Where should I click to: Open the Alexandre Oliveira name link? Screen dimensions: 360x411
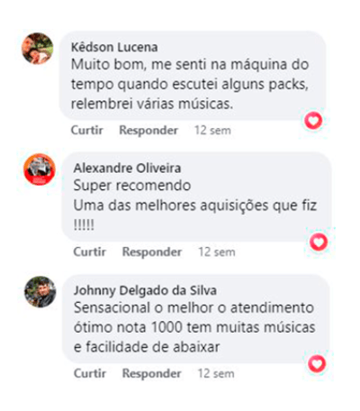[127, 169]
